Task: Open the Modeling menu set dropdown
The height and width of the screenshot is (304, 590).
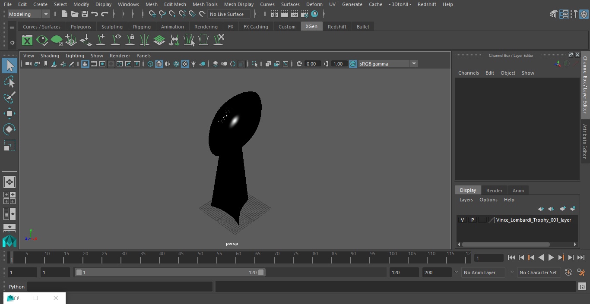Action: pyautogui.click(x=29, y=14)
